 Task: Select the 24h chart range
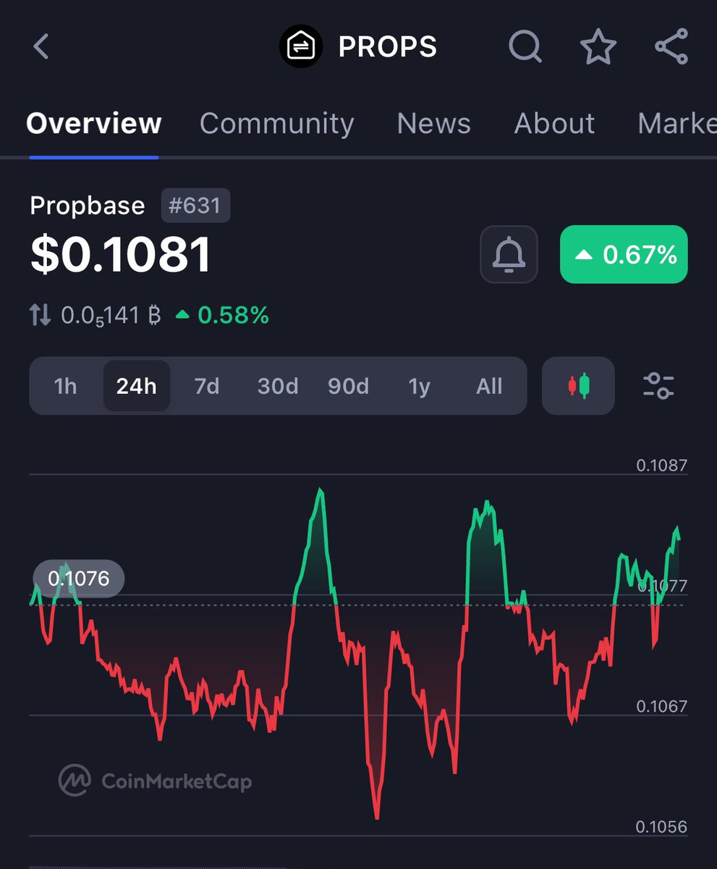(x=137, y=386)
